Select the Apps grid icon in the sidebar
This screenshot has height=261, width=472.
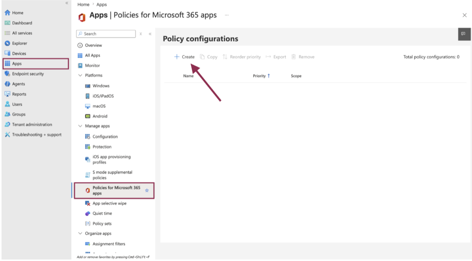pos(7,63)
